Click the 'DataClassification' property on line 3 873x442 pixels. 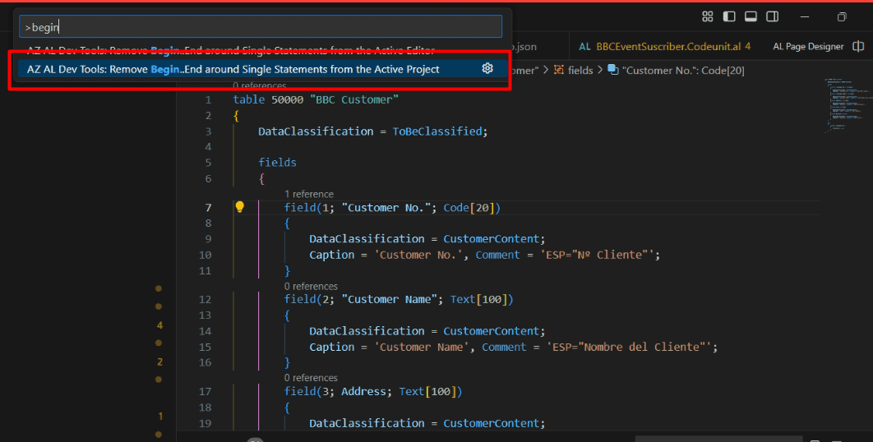coord(316,131)
